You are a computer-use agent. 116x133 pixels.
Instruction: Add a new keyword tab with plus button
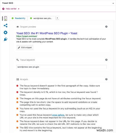pyautogui.click(x=57, y=18)
